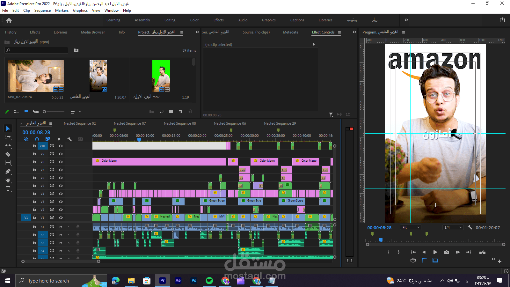Toggle the eye icon for track V4

pyautogui.click(x=61, y=194)
